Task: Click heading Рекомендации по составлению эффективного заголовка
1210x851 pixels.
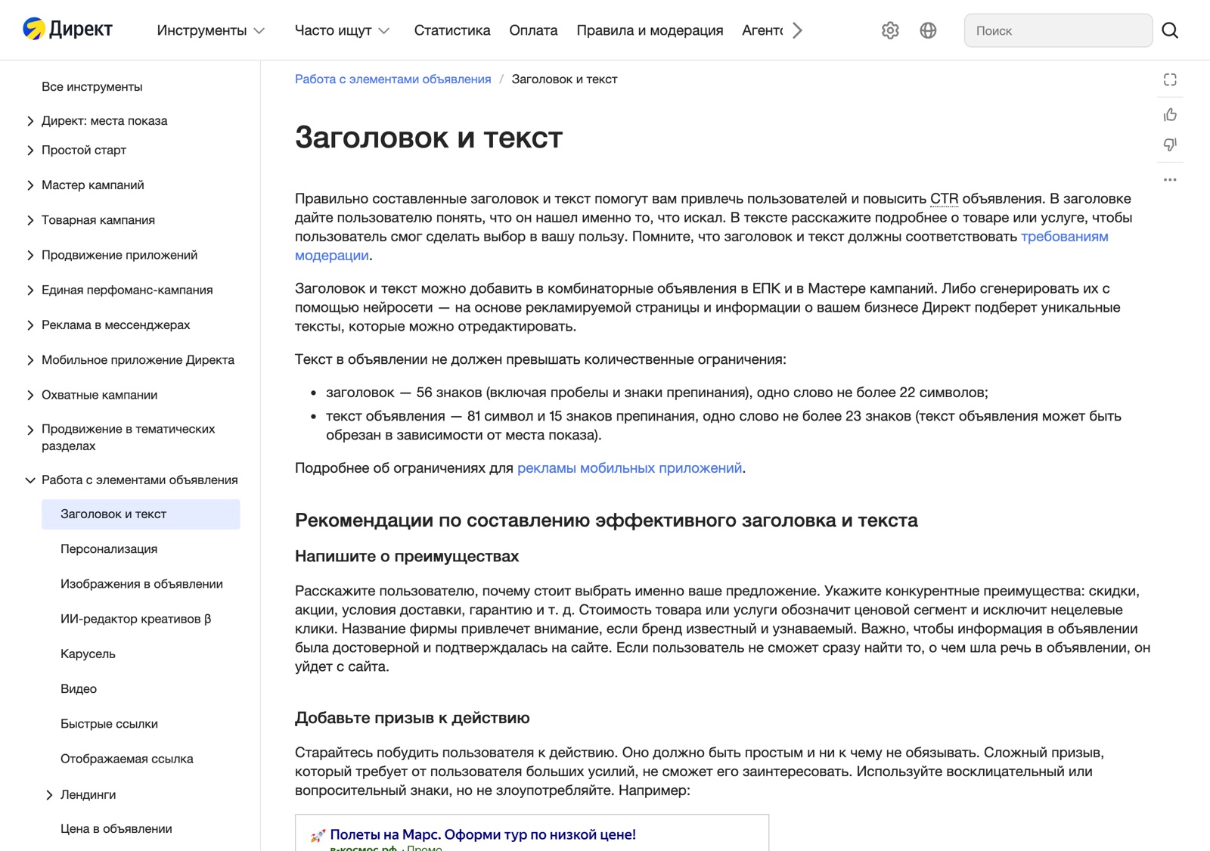Action: (606, 520)
